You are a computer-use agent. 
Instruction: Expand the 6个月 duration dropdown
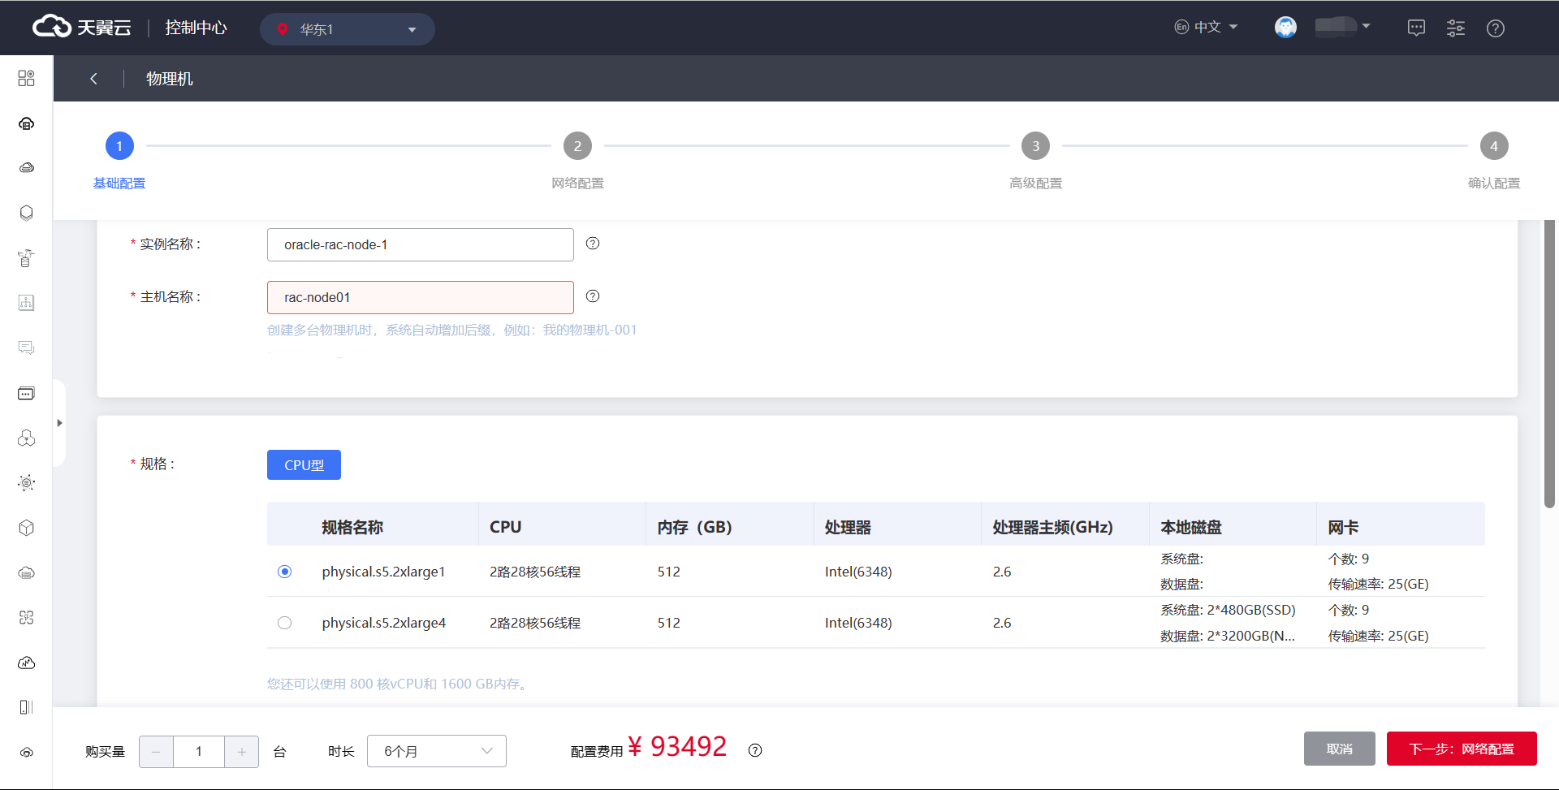pyautogui.click(x=437, y=751)
